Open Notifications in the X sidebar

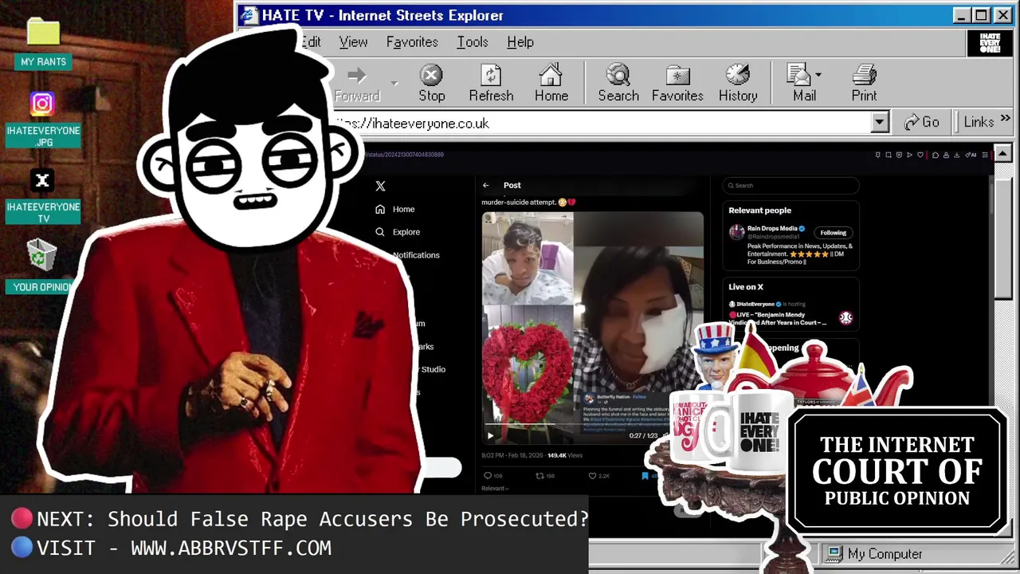[x=416, y=255]
